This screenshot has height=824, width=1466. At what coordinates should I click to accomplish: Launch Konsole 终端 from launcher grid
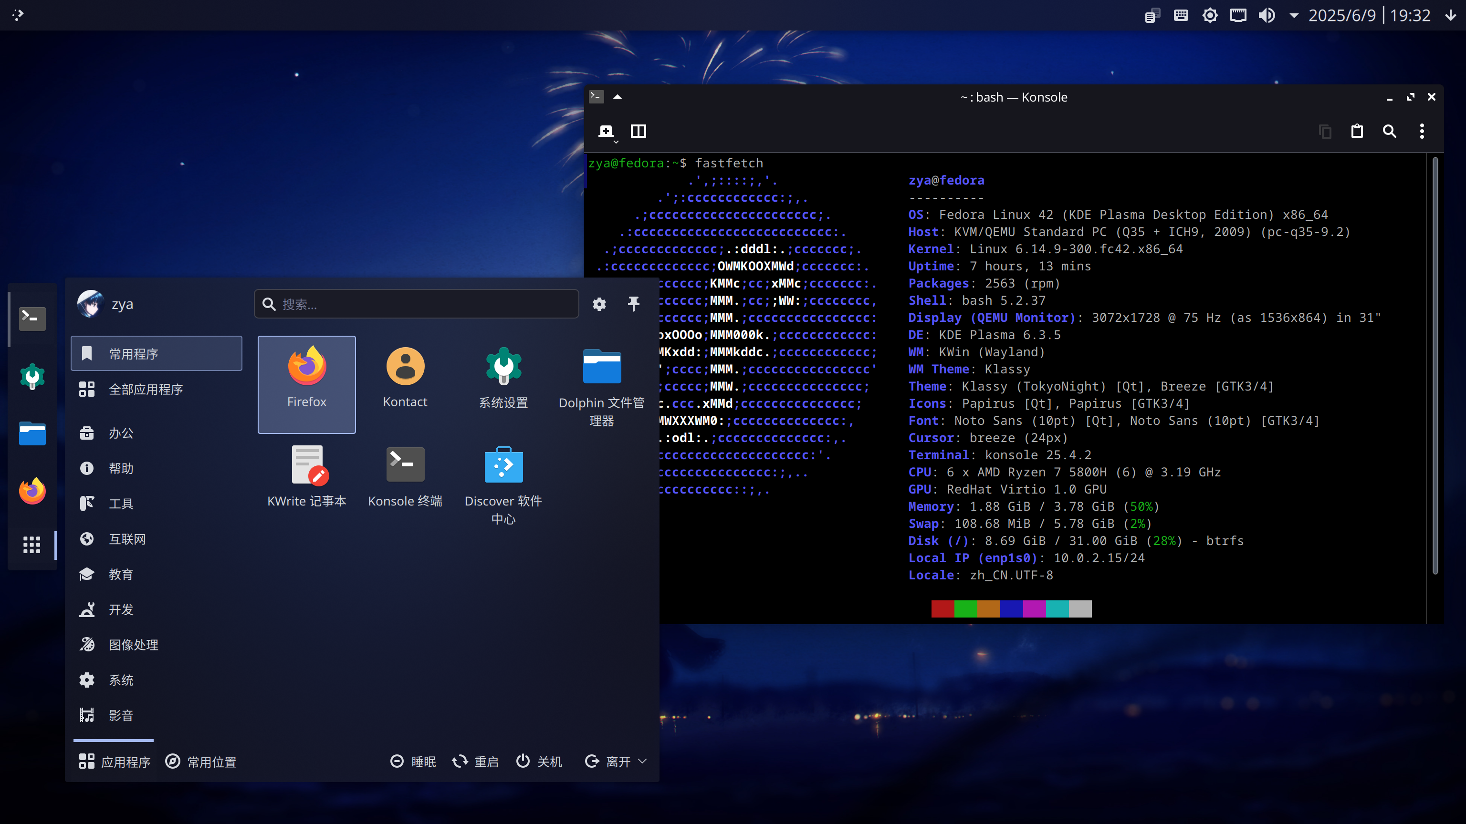(x=405, y=484)
